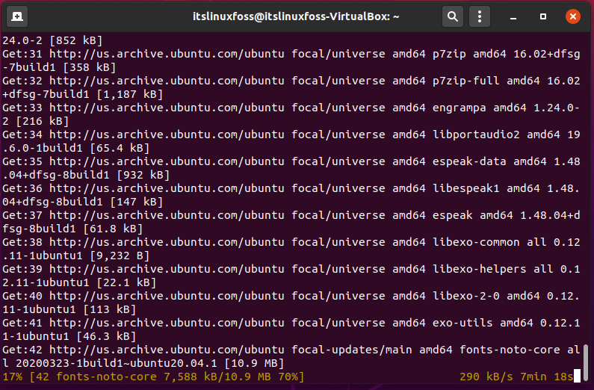Click the window title itslinuxfoss@itslinuxfoss-VirtualBox
This screenshot has height=390, width=594.
click(296, 16)
